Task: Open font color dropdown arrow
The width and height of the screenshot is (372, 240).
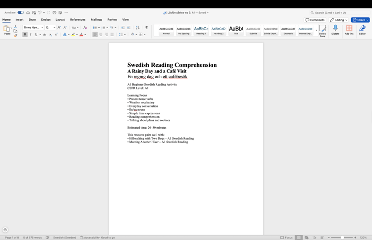Action: click(x=85, y=35)
